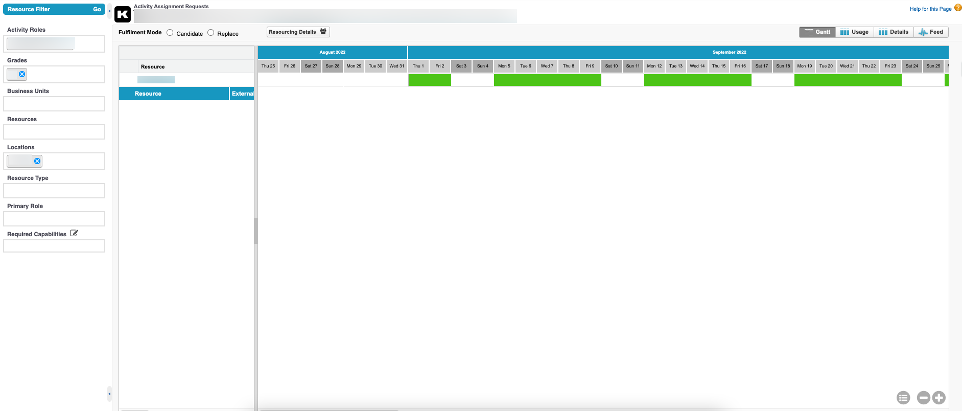Screen dimensions: 962x411
Task: Click the Activity Roles filter field
Action: [54, 43]
